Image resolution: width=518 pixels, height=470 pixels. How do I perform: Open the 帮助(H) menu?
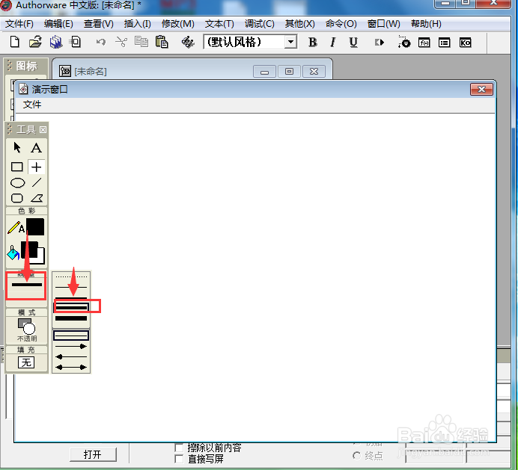point(426,24)
